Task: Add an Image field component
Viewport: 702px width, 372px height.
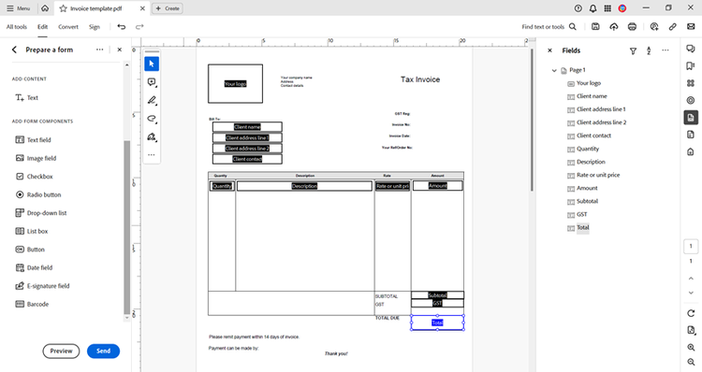Action: [36, 158]
